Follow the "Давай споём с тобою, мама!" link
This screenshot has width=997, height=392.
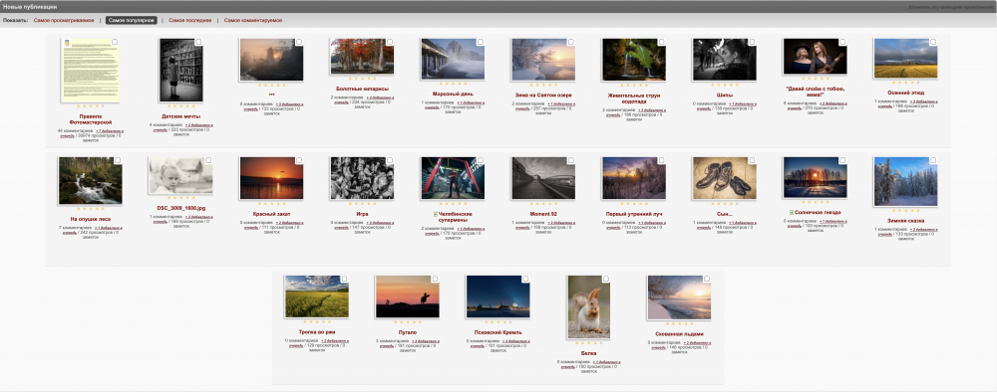click(815, 92)
